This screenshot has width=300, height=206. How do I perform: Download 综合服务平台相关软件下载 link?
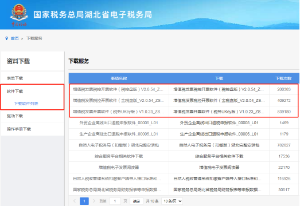219,156
